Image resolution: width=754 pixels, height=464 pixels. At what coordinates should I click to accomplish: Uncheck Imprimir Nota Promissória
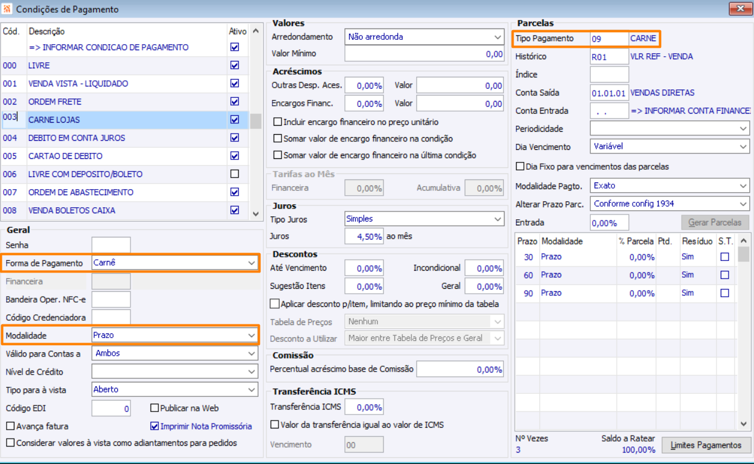pyautogui.click(x=155, y=426)
